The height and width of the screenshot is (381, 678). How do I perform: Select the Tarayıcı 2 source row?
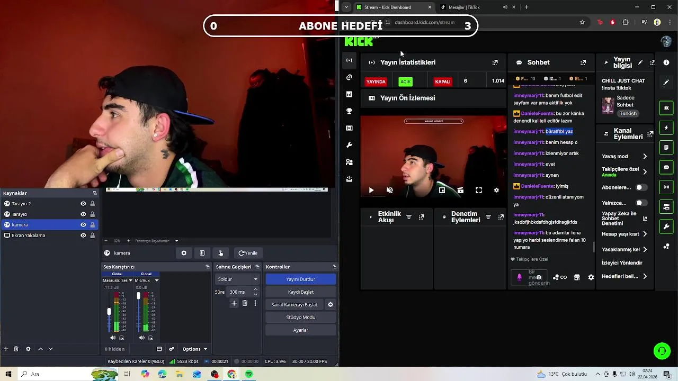coord(50,204)
